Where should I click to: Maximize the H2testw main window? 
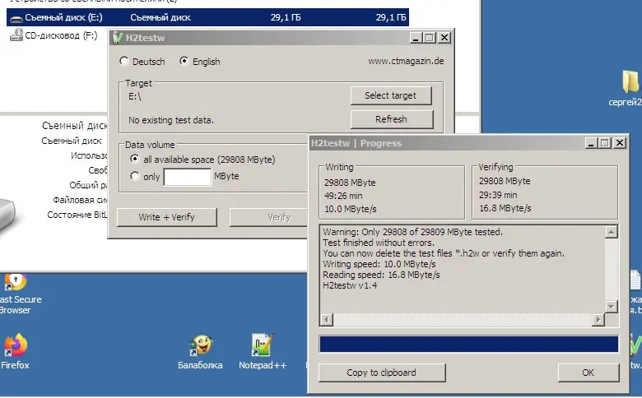click(x=429, y=38)
